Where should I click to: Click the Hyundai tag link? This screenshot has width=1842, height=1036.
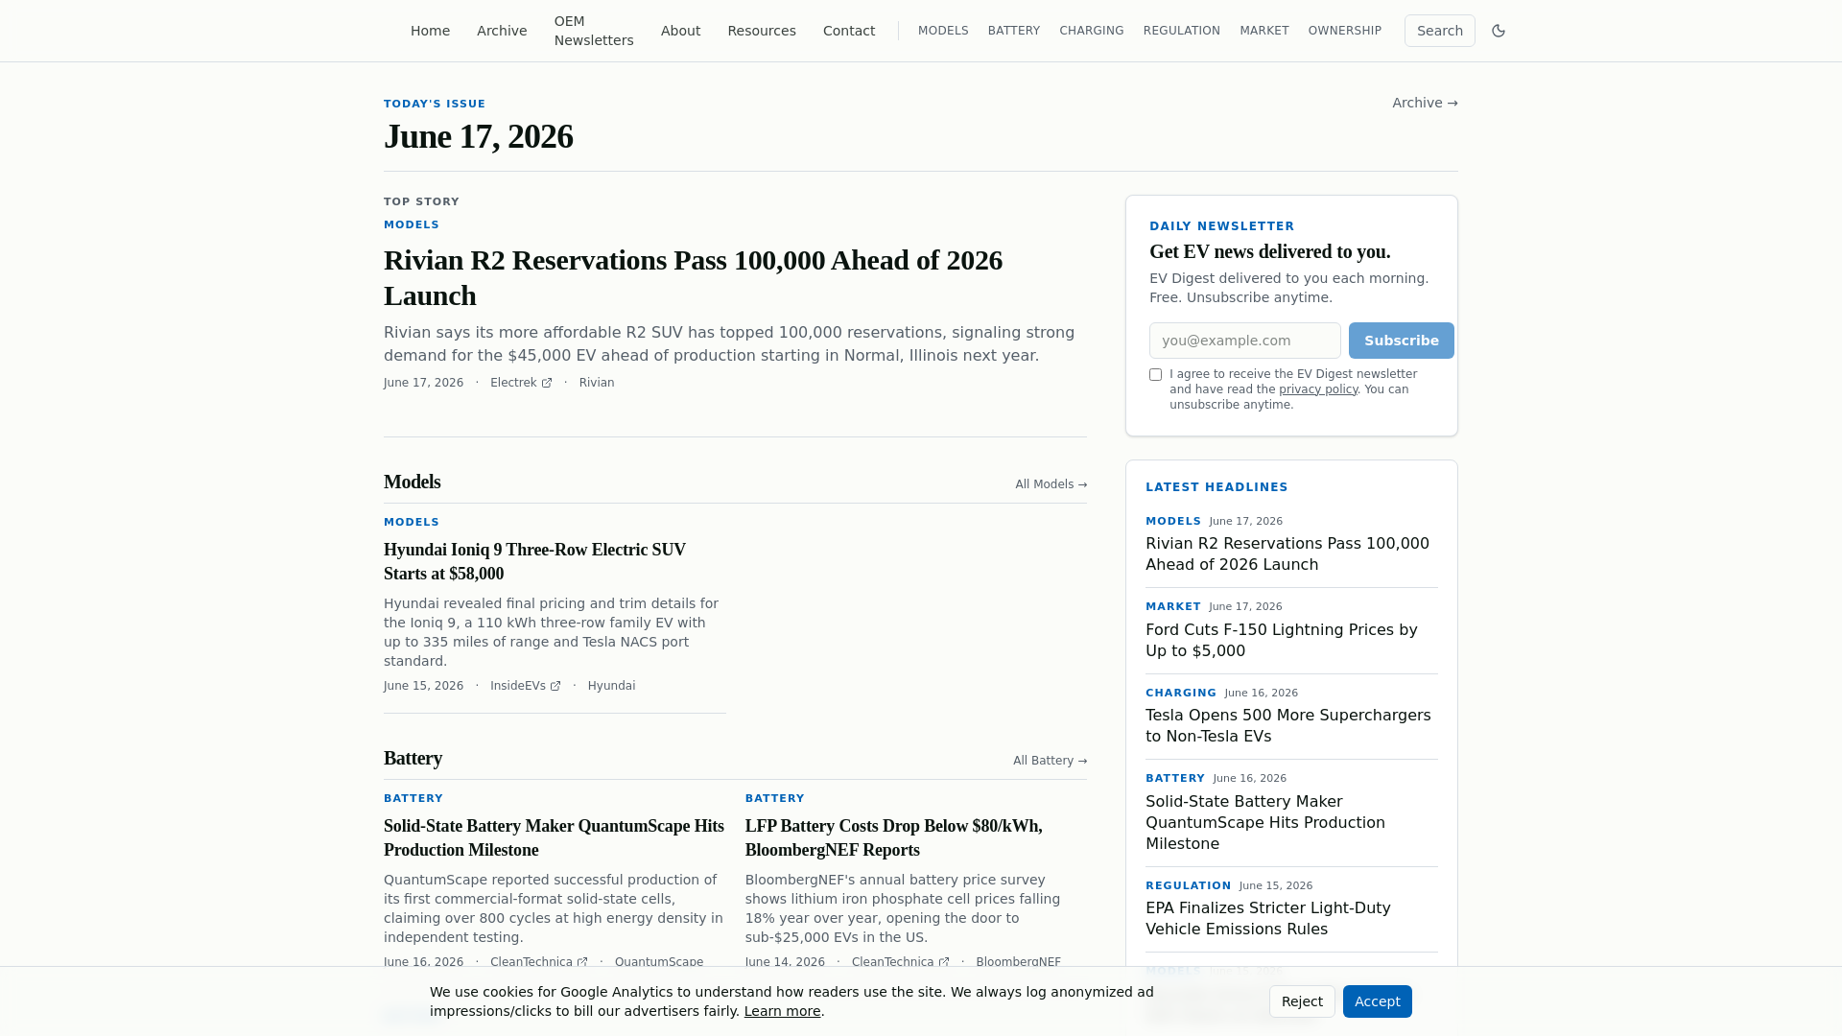(x=611, y=686)
